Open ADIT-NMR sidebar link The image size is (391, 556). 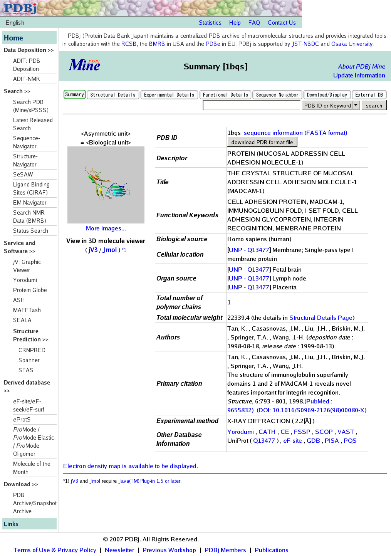pos(26,79)
